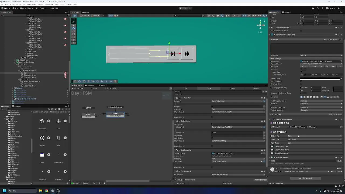The image size is (345, 194).
Task: Open the Font Type dropdown
Action: [315, 143]
